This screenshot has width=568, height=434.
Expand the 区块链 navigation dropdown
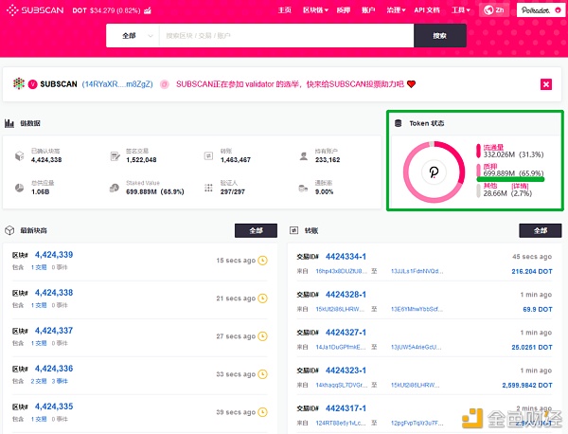pos(315,10)
